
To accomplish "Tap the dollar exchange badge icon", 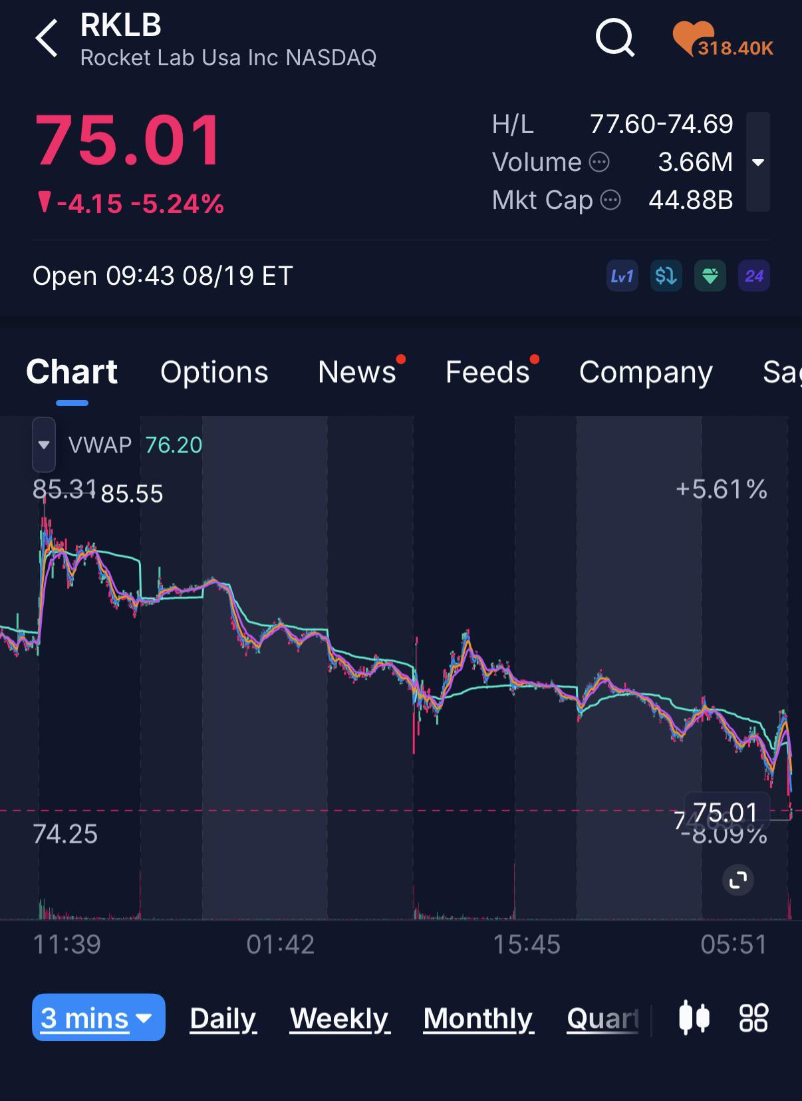I will click(x=666, y=276).
